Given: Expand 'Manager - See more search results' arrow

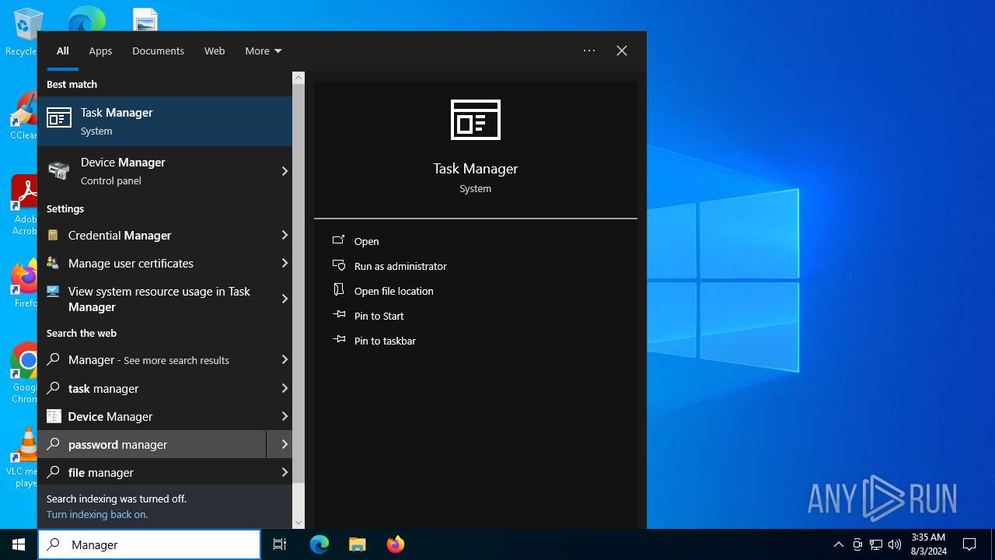Looking at the screenshot, I should click(284, 359).
